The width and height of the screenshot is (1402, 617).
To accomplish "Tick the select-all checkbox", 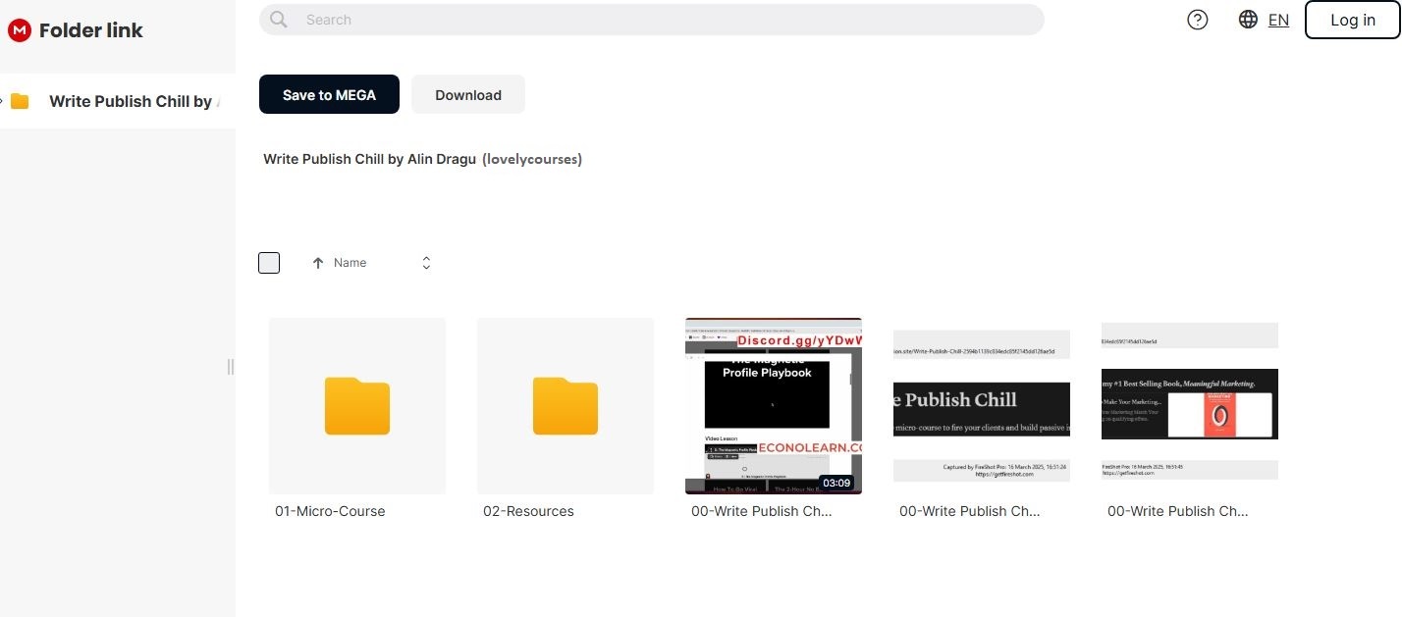I will 269,263.
